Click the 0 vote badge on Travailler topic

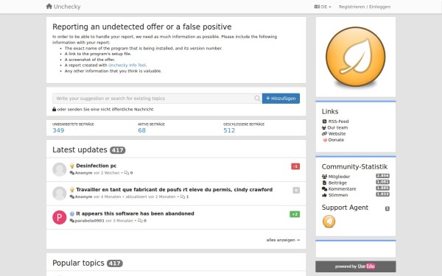[x=296, y=190]
